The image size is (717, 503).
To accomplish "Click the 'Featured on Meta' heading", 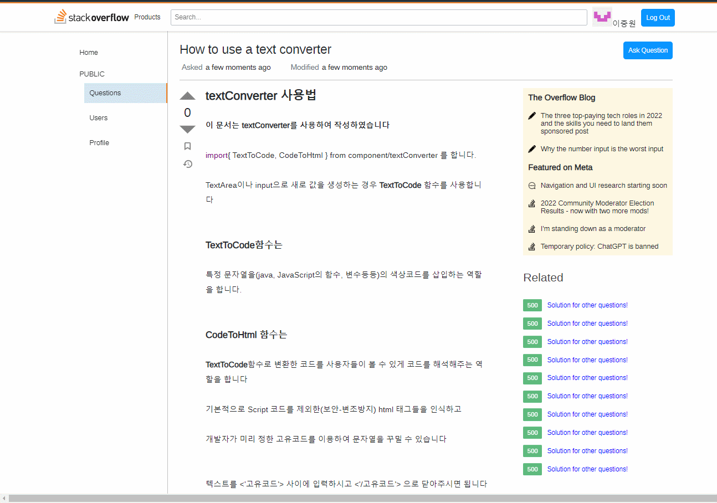I will 560,167.
